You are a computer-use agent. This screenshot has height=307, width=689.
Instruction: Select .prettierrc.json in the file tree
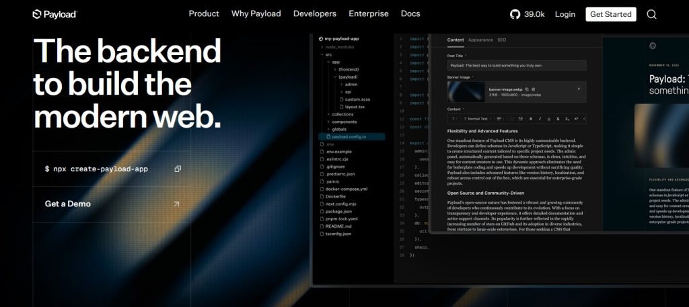[x=337, y=174]
